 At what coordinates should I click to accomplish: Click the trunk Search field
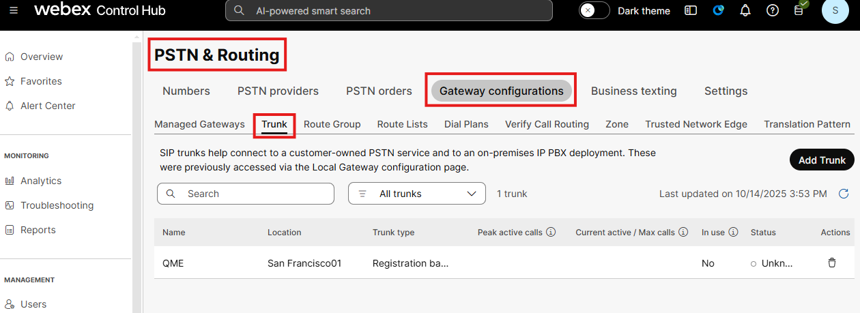coord(246,194)
